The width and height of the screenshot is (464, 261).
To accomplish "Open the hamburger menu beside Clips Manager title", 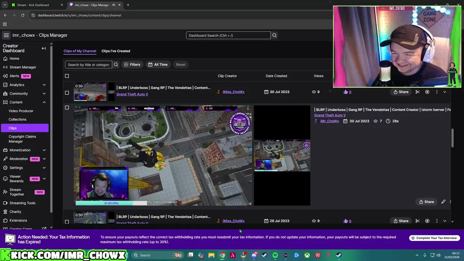I will (6, 35).
